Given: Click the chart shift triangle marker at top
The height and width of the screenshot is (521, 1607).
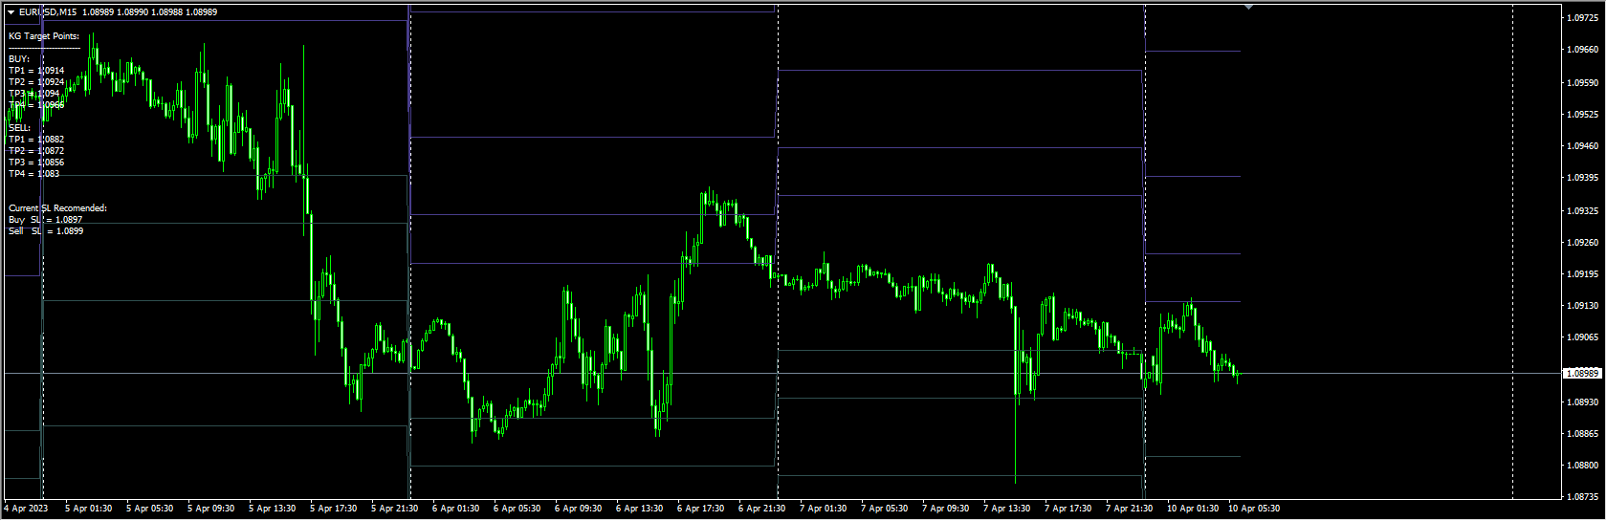Looking at the screenshot, I should pos(1248,7).
